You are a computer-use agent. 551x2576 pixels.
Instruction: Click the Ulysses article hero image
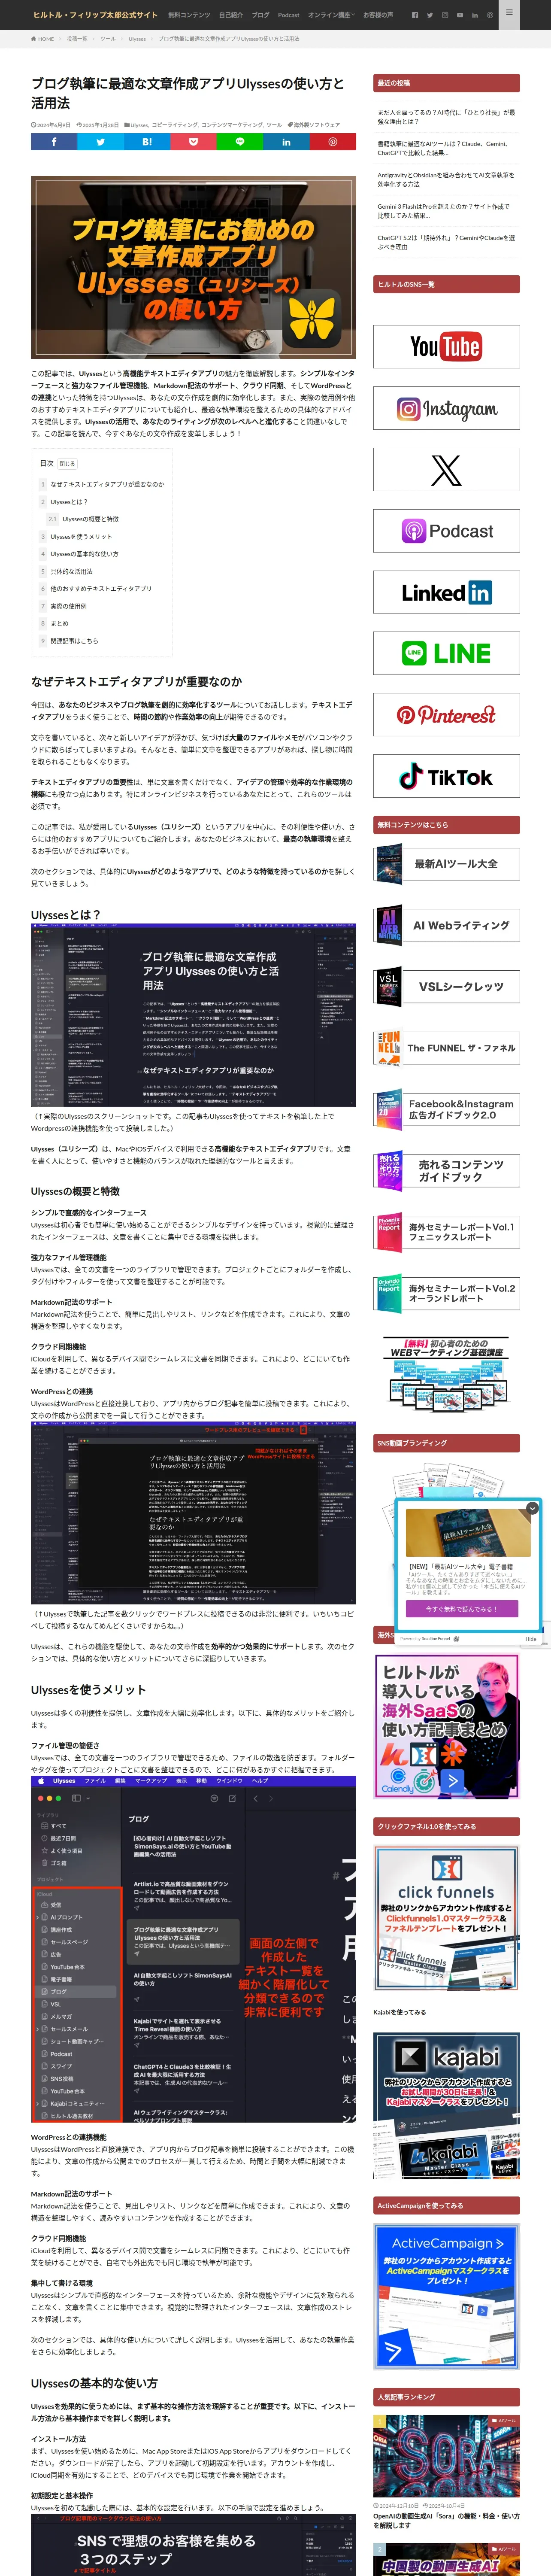(193, 268)
